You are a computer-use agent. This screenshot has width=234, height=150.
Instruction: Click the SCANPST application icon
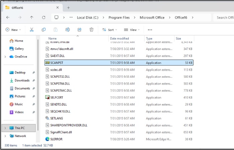click(47, 63)
